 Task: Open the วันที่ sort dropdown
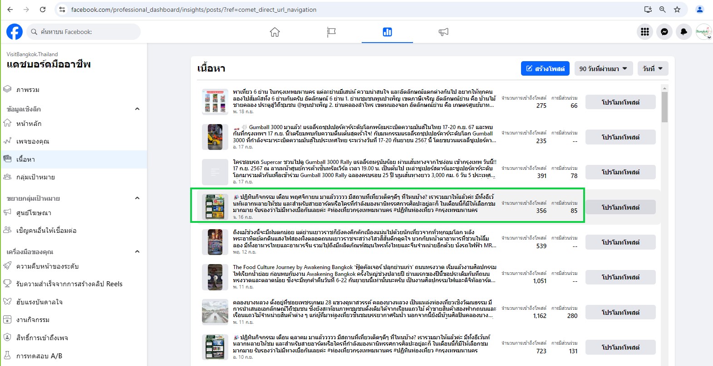pos(653,69)
